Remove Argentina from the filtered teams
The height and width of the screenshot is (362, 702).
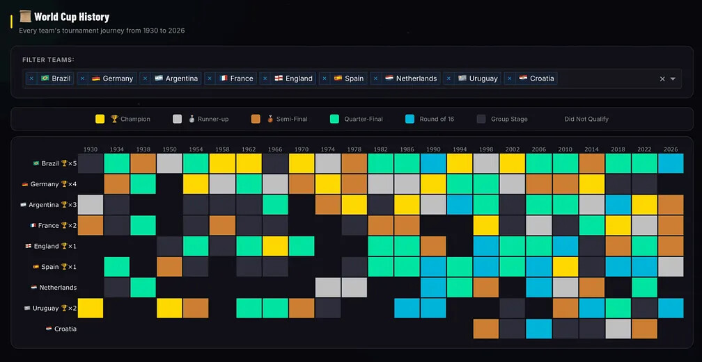click(145, 79)
